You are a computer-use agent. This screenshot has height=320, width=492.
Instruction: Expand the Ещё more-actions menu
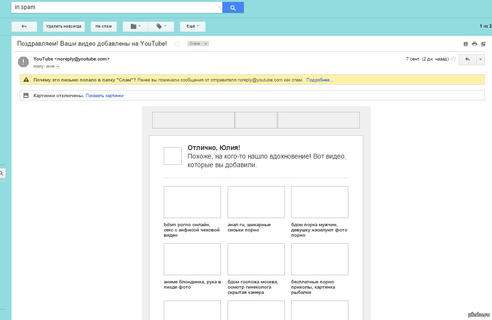193,27
